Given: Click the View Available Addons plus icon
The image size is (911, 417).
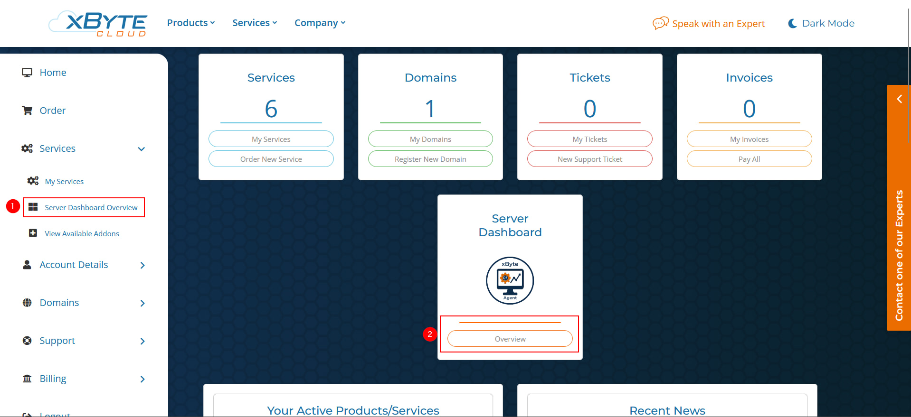Looking at the screenshot, I should pos(33,233).
